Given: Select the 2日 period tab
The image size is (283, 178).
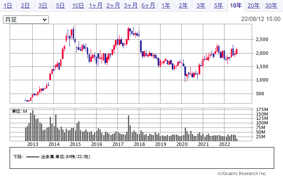Looking at the screenshot, I should [x=25, y=5].
